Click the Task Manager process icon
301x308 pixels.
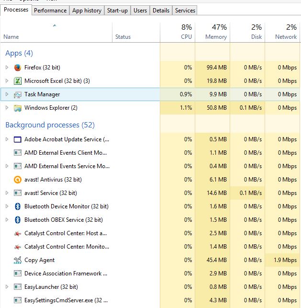(18, 94)
